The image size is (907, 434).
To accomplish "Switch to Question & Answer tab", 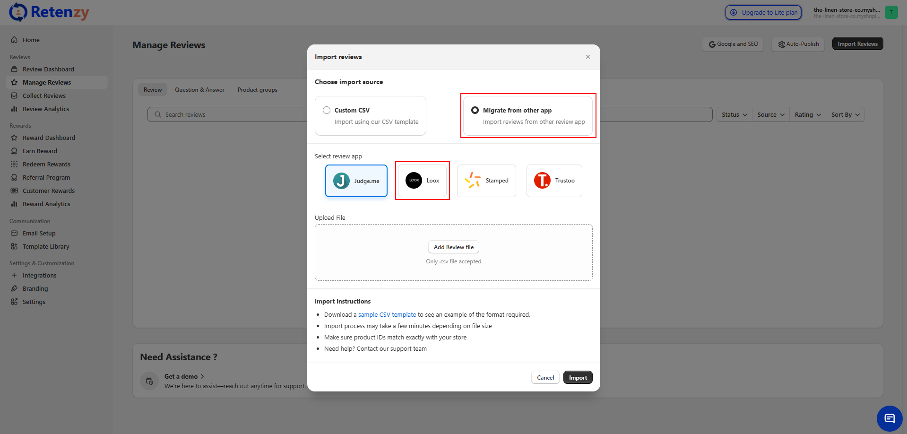I will tap(199, 90).
